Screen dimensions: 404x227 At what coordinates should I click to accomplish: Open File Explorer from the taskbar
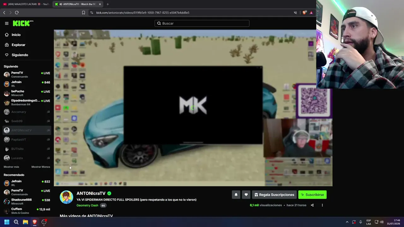coord(25,222)
